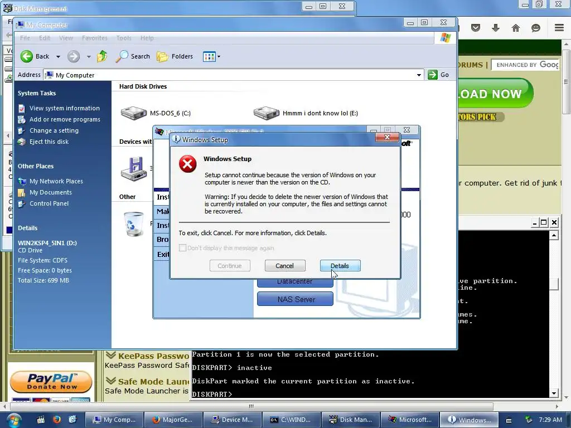
Task: Switch to C:\WINDOWS command prompt taskbar button
Action: pos(291,420)
